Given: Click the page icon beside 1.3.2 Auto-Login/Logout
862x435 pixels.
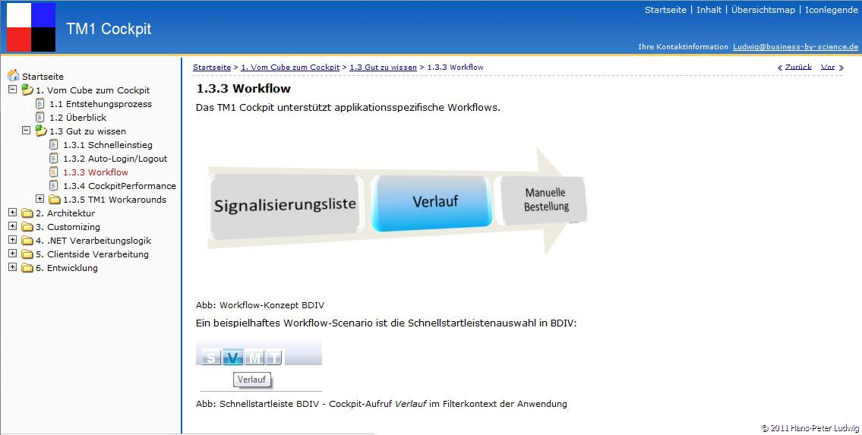Looking at the screenshot, I should 53,158.
